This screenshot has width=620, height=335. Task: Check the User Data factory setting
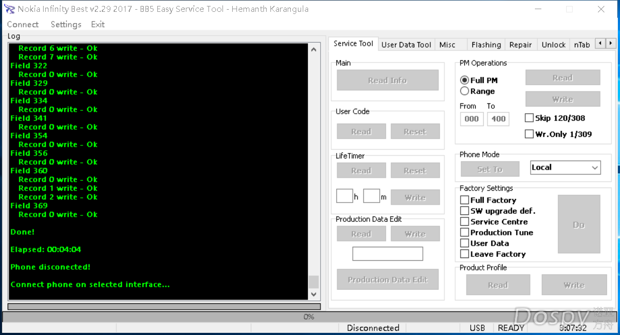pyautogui.click(x=464, y=243)
